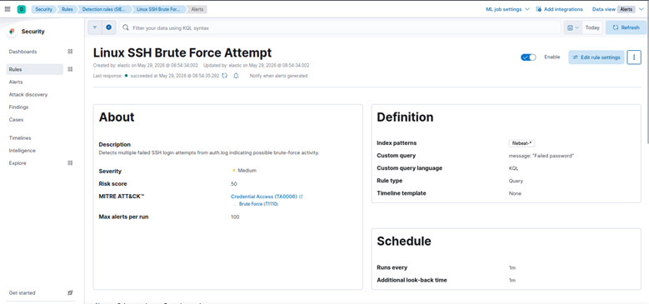
Task: Click the Rule type Query value
Action: (516, 181)
